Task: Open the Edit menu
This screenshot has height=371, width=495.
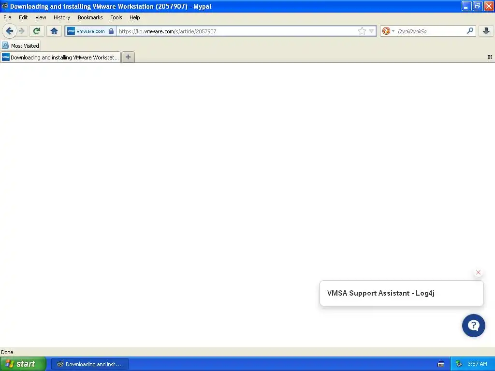Action: 23,17
